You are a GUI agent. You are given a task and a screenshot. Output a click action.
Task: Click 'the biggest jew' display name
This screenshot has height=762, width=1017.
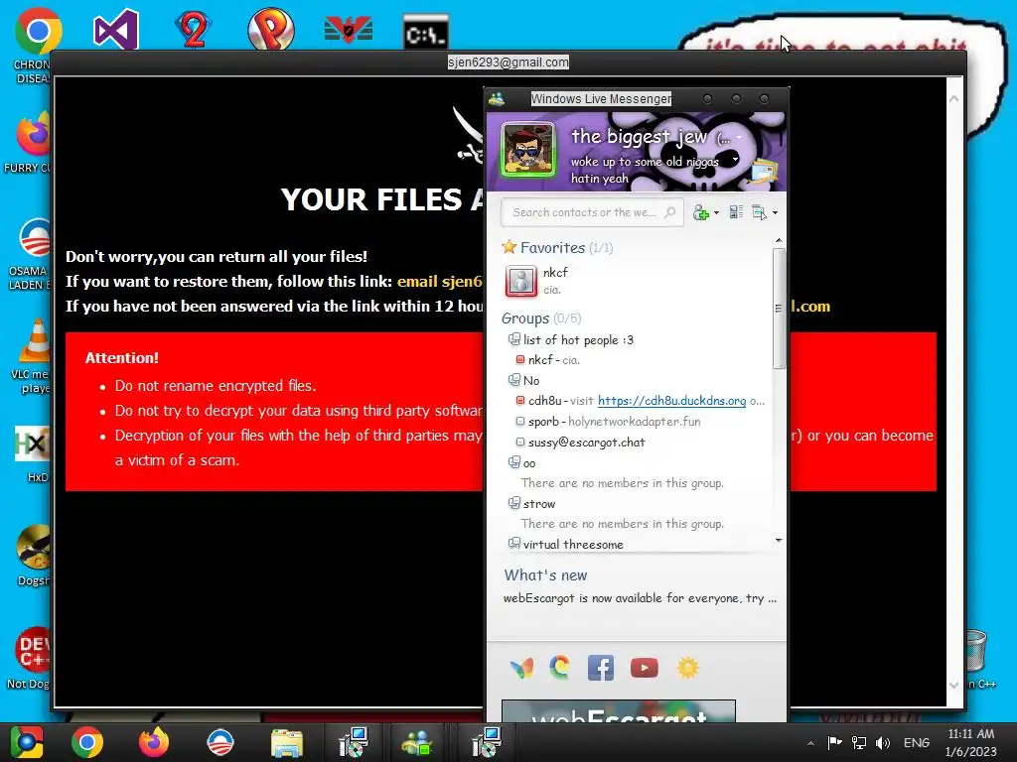click(639, 137)
